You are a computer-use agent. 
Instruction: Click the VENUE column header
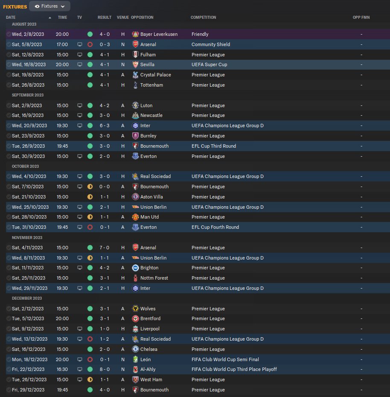click(x=123, y=17)
